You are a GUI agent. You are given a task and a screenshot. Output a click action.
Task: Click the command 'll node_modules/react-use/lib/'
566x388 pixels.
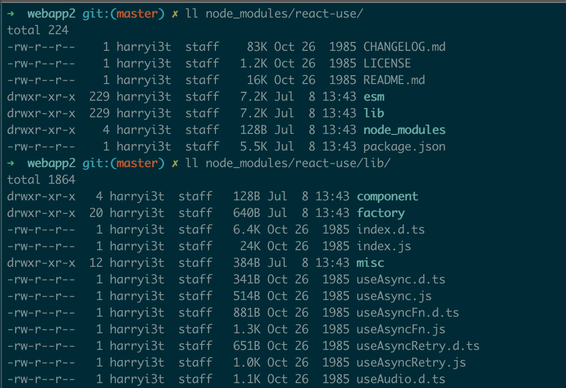pyautogui.click(x=288, y=163)
